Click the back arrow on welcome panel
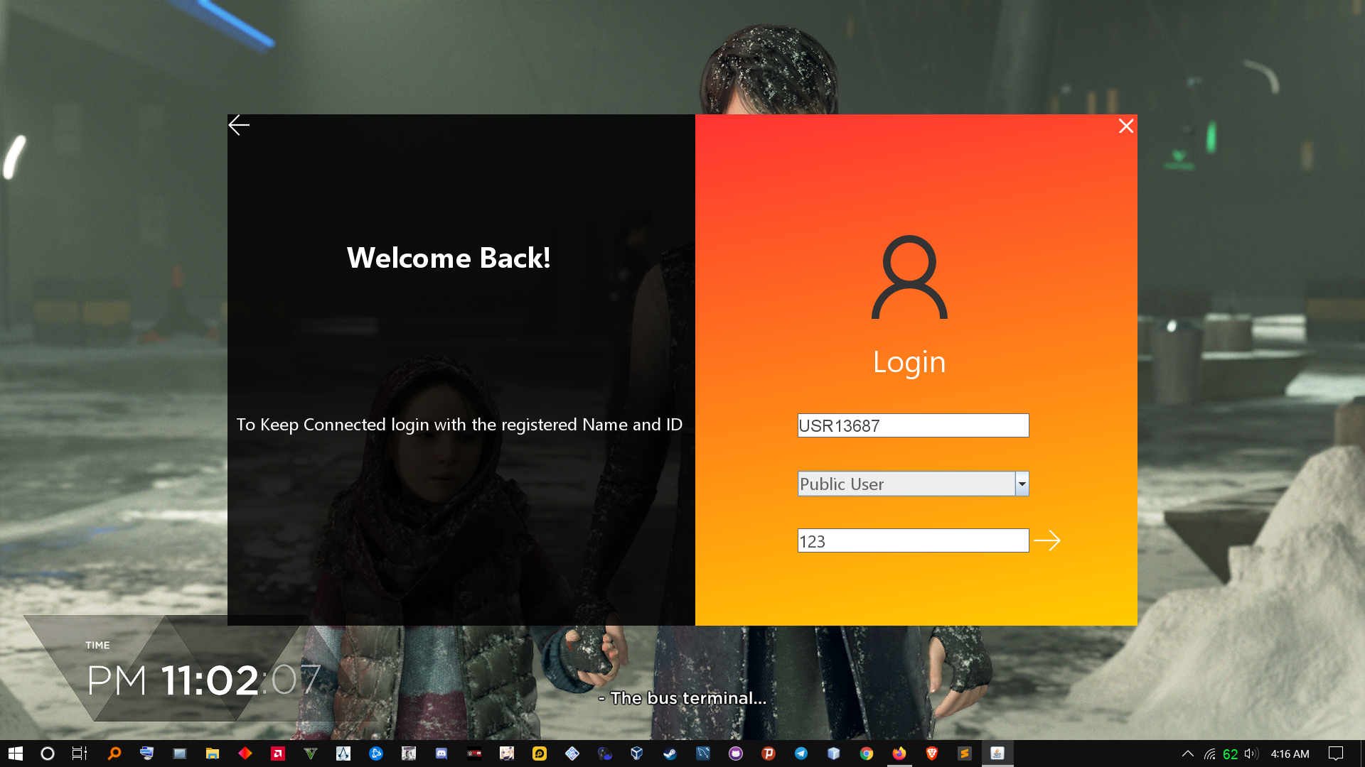This screenshot has width=1365, height=767. click(x=239, y=126)
